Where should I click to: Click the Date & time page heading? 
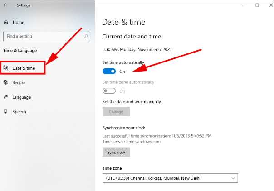coord(124,22)
